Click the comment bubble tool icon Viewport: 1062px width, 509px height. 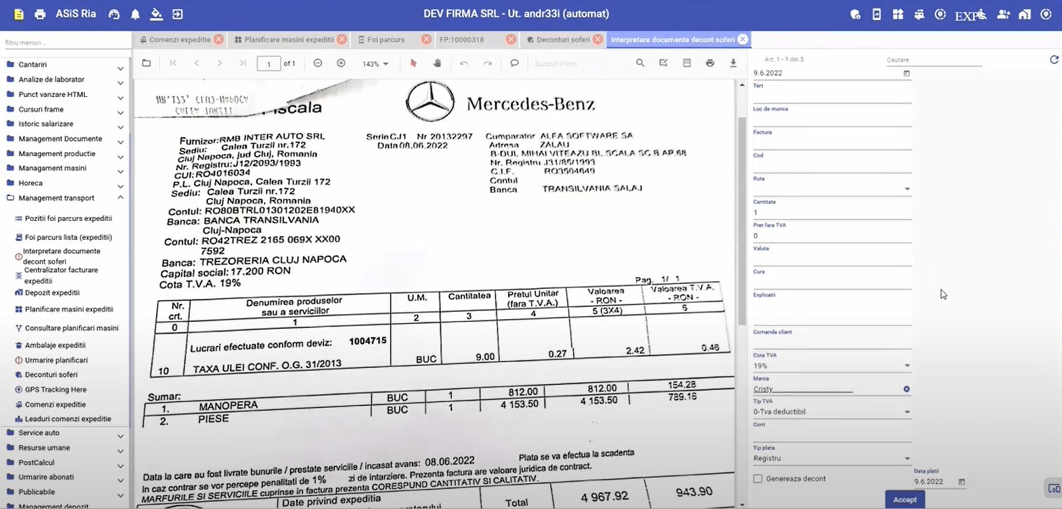tap(514, 64)
